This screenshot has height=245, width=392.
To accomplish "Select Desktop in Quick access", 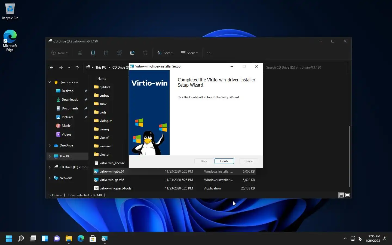I will point(68,91).
